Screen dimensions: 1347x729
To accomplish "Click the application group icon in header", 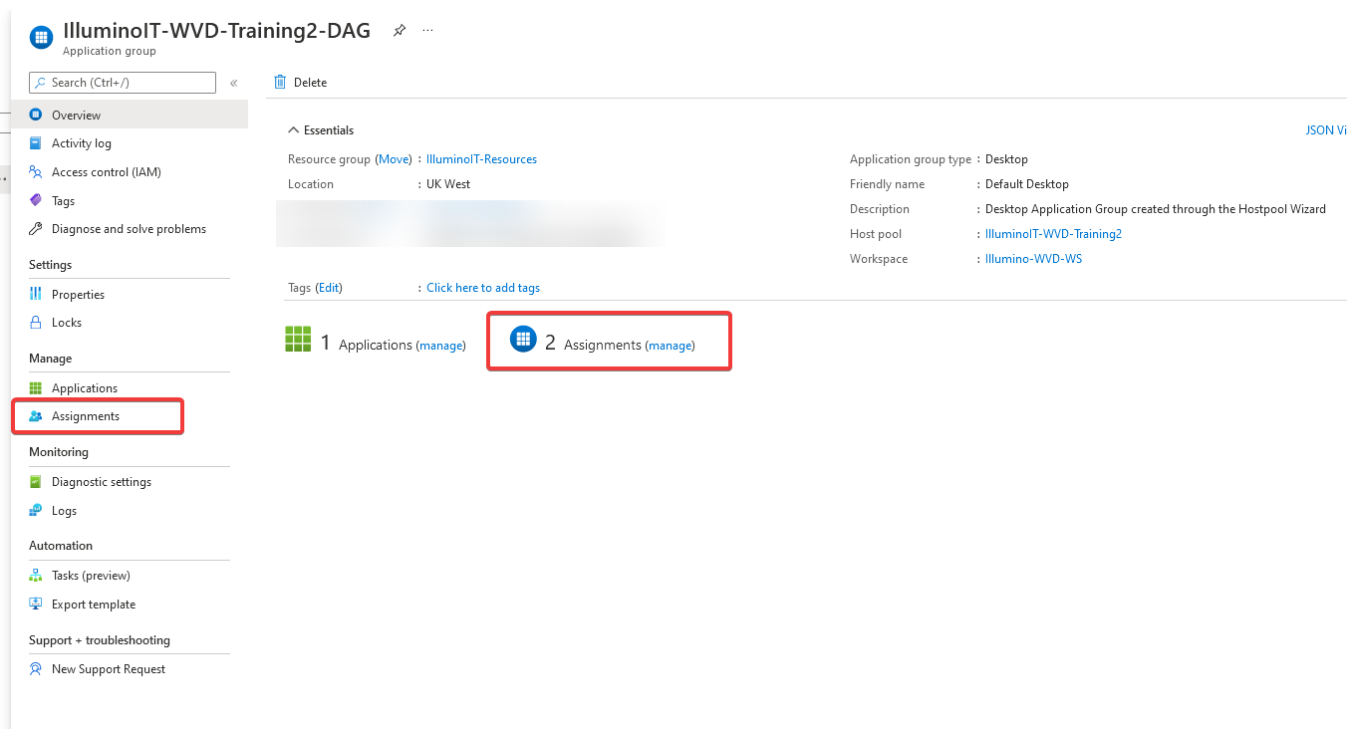I will (41, 38).
